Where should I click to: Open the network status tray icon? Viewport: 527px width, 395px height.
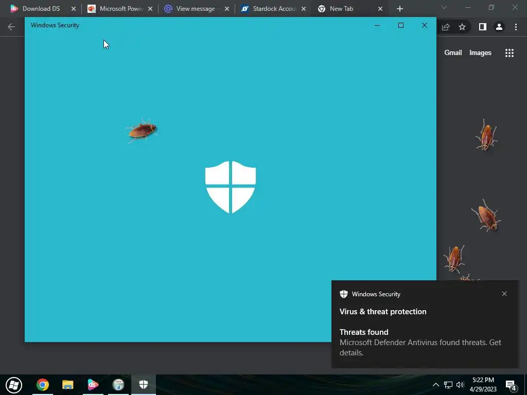(448, 385)
